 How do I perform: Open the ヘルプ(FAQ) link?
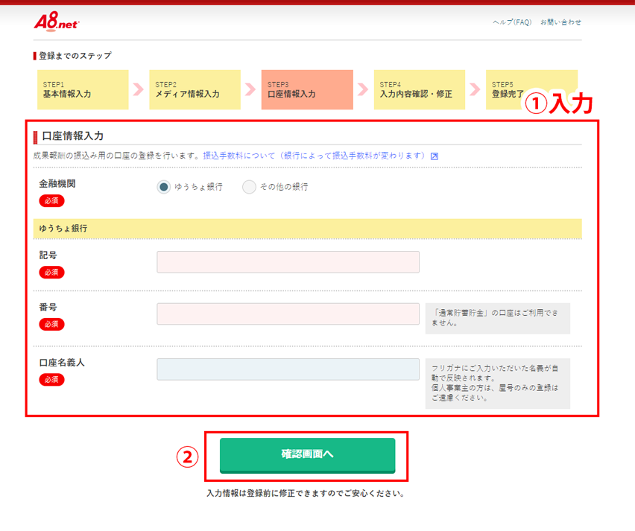(512, 22)
